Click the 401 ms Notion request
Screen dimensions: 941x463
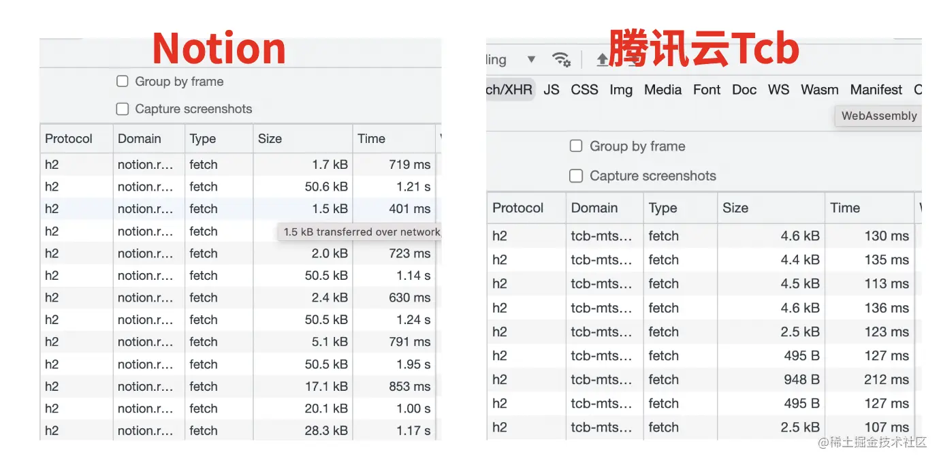click(240, 208)
